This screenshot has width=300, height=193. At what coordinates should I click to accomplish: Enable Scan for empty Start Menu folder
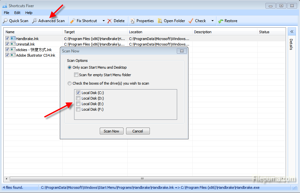(x=76, y=75)
